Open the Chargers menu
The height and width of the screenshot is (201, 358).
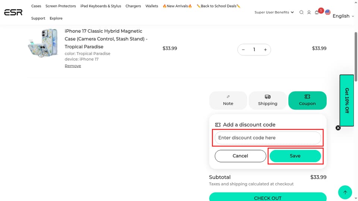pos(133,6)
